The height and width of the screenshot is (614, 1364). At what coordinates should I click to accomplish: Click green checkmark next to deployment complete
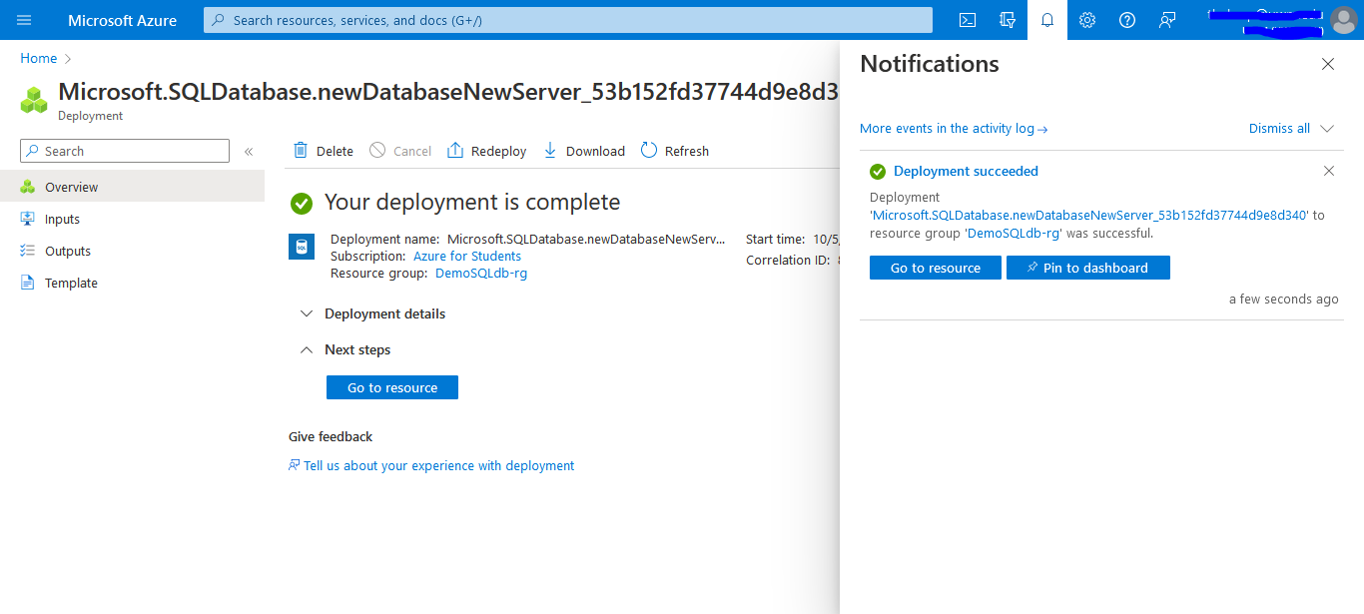pos(302,203)
